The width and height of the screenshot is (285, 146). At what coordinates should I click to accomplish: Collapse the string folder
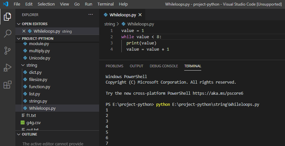tap(23, 65)
